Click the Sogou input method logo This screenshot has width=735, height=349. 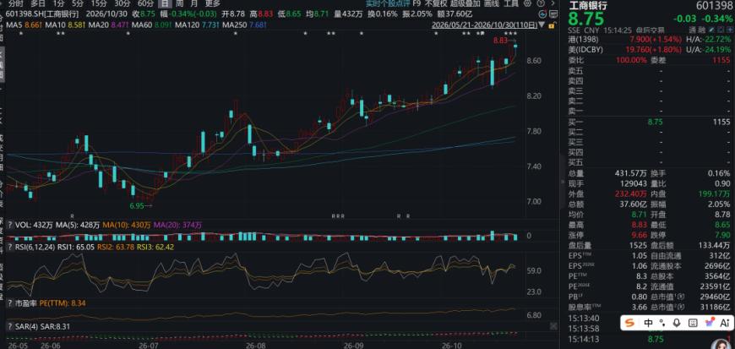pyautogui.click(x=630, y=323)
